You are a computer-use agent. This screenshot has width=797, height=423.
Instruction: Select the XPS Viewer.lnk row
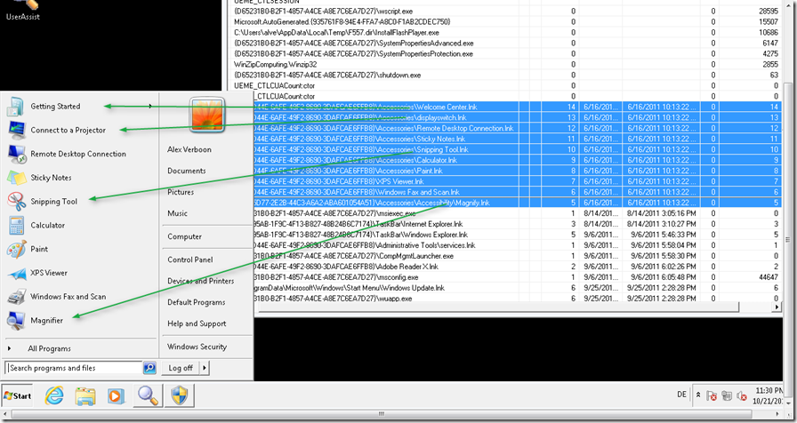pyautogui.click(x=517, y=182)
